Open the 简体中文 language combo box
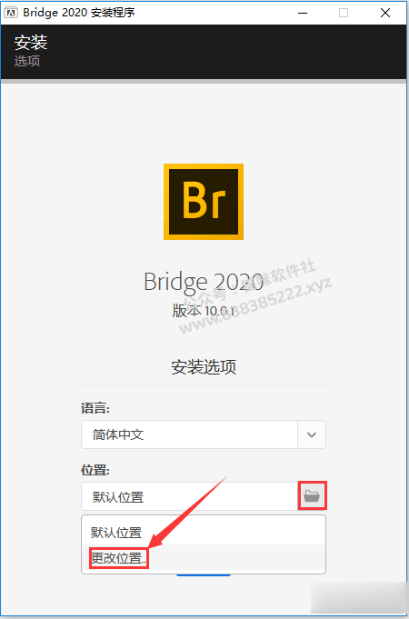This screenshot has width=409, height=619. point(204,434)
